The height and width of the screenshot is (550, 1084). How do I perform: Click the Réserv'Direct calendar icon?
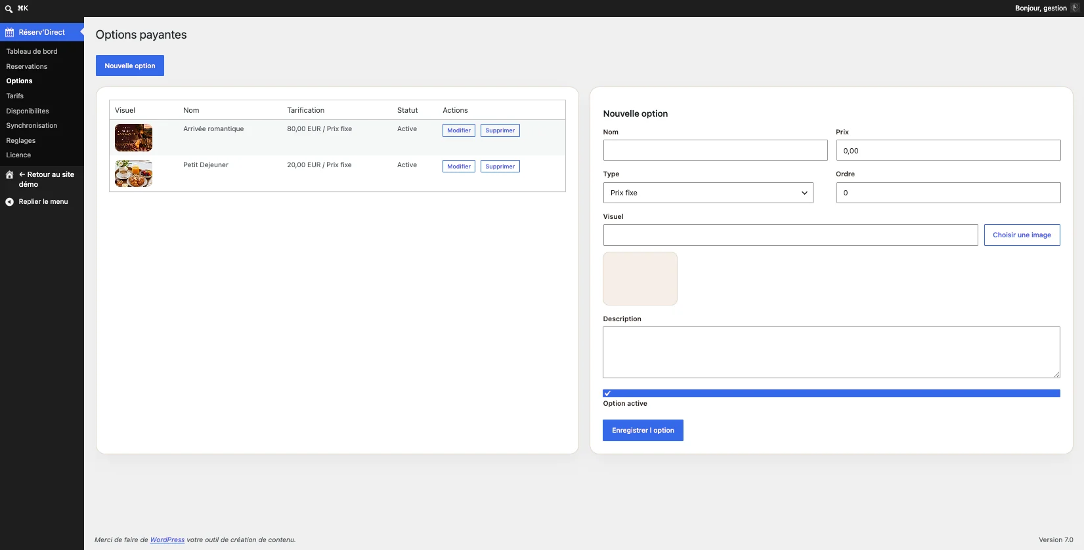coord(10,32)
